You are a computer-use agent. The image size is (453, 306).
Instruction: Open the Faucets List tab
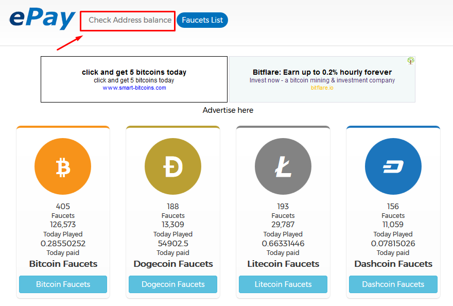pyautogui.click(x=202, y=20)
